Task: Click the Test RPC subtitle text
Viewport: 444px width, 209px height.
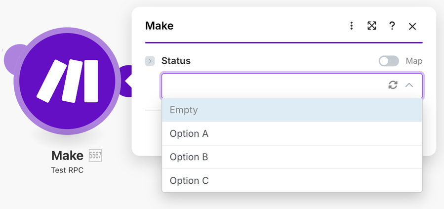Action: [x=67, y=170]
